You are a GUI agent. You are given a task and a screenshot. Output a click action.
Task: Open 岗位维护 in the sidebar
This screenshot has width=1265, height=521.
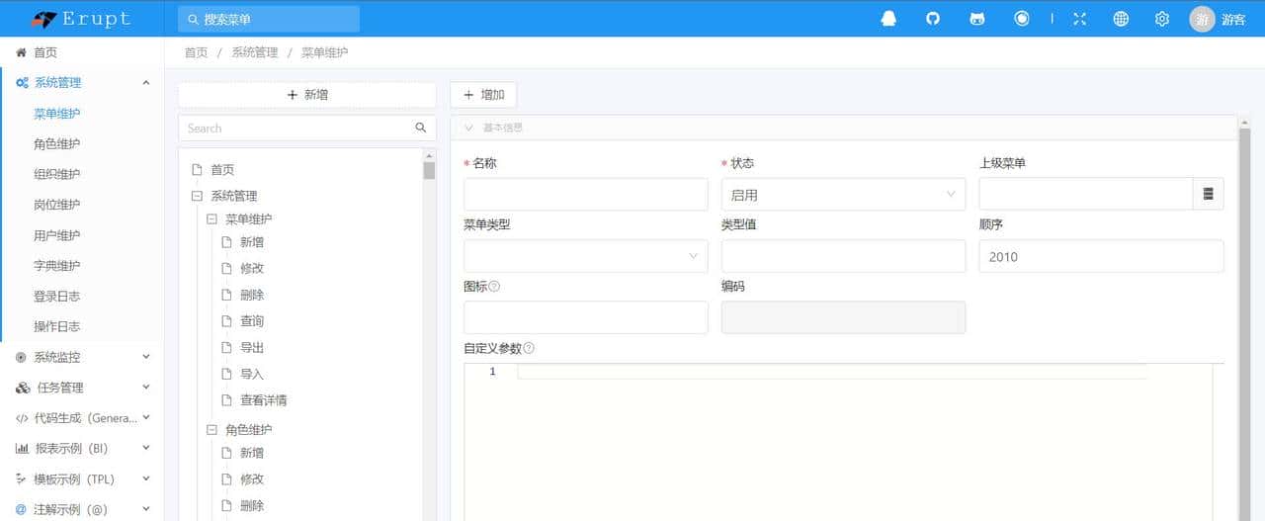(x=56, y=205)
